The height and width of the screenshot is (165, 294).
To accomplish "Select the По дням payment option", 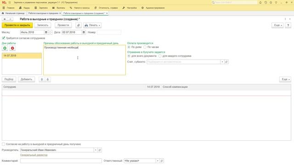I will 129,47.
